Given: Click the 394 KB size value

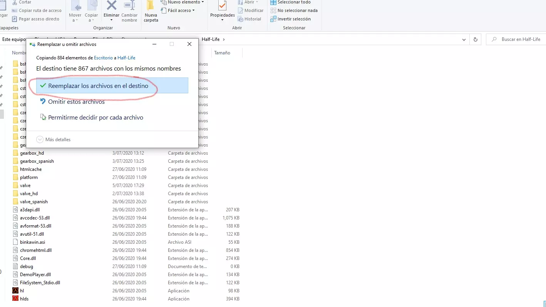Looking at the screenshot, I should [233, 299].
